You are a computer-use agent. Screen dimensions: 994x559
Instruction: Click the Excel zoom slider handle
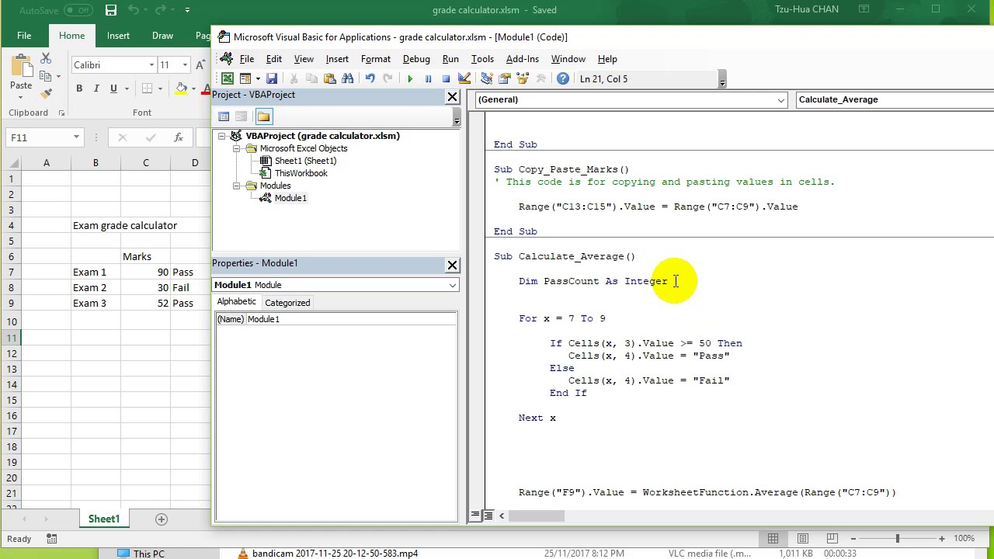897,538
